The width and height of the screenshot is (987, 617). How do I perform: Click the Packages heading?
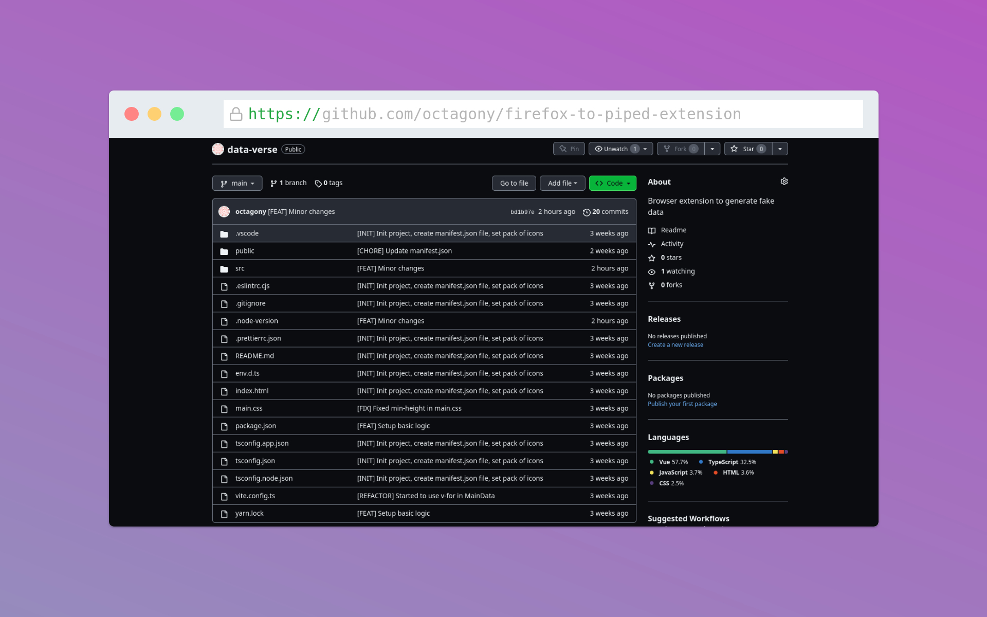[x=665, y=378]
